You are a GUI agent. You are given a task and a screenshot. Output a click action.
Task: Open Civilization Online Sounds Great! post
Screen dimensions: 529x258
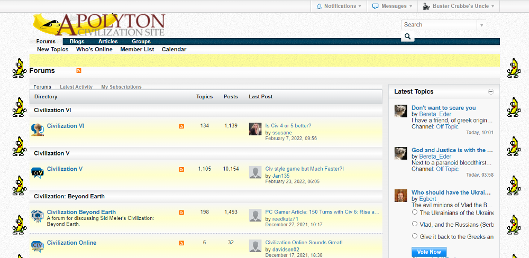point(304,243)
